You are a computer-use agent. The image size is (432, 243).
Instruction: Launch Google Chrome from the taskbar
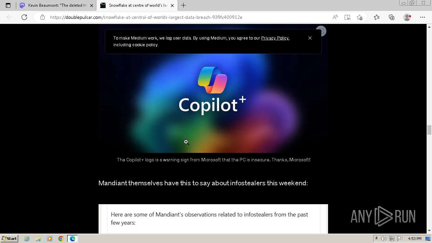[x=61, y=239]
